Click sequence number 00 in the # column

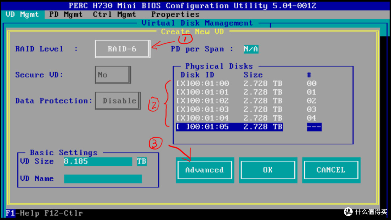click(312, 84)
